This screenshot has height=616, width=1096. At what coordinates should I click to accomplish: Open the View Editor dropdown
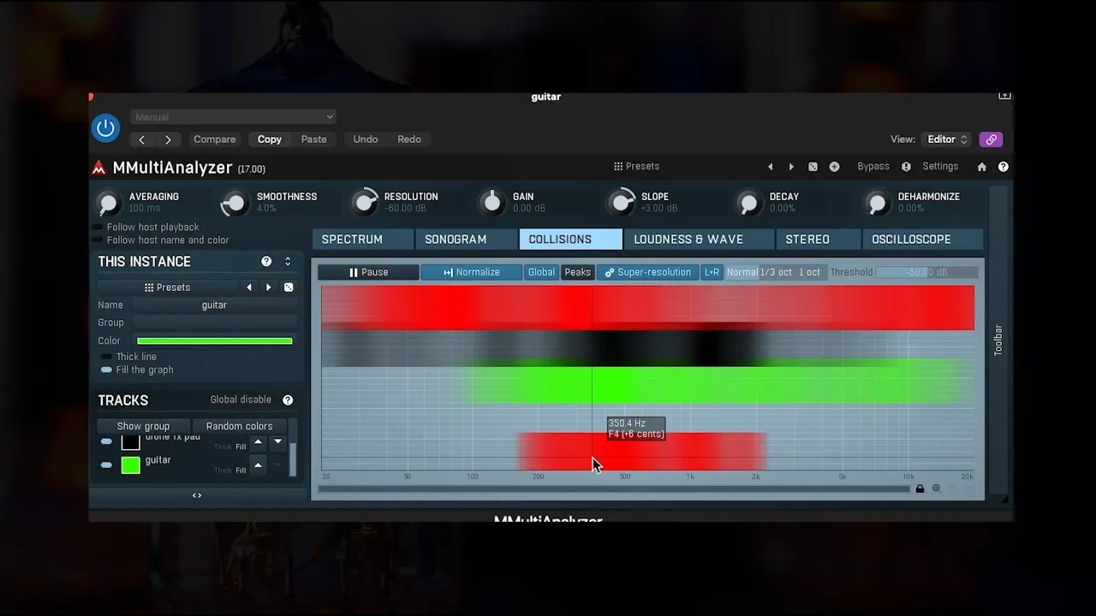click(947, 139)
